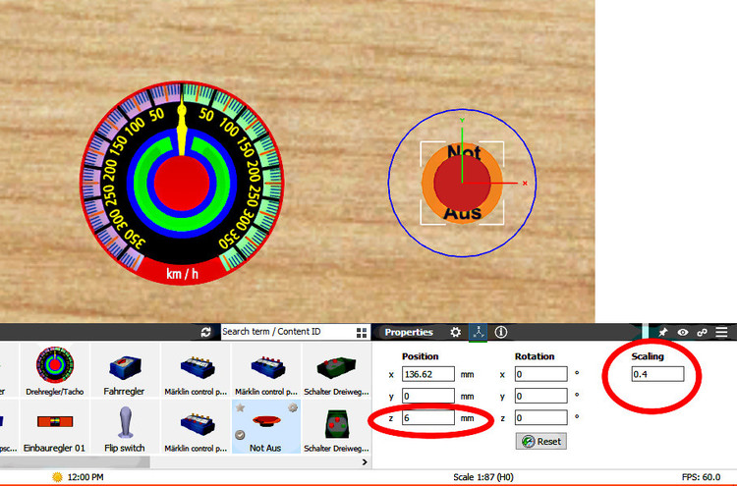This screenshot has width=737, height=486.
Task: Open the hamburger menu in Properties bar
Action: tap(721, 332)
